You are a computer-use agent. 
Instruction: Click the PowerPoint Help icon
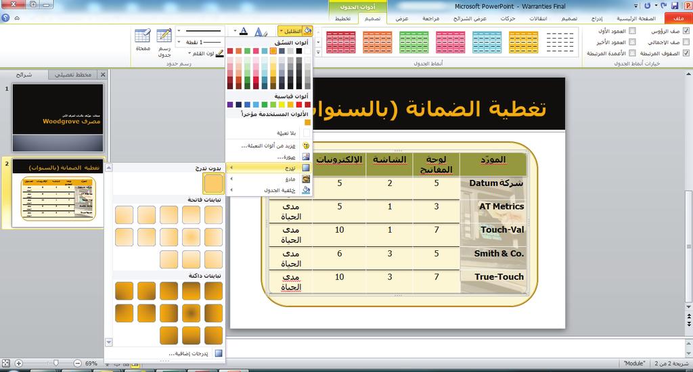pos(5,18)
